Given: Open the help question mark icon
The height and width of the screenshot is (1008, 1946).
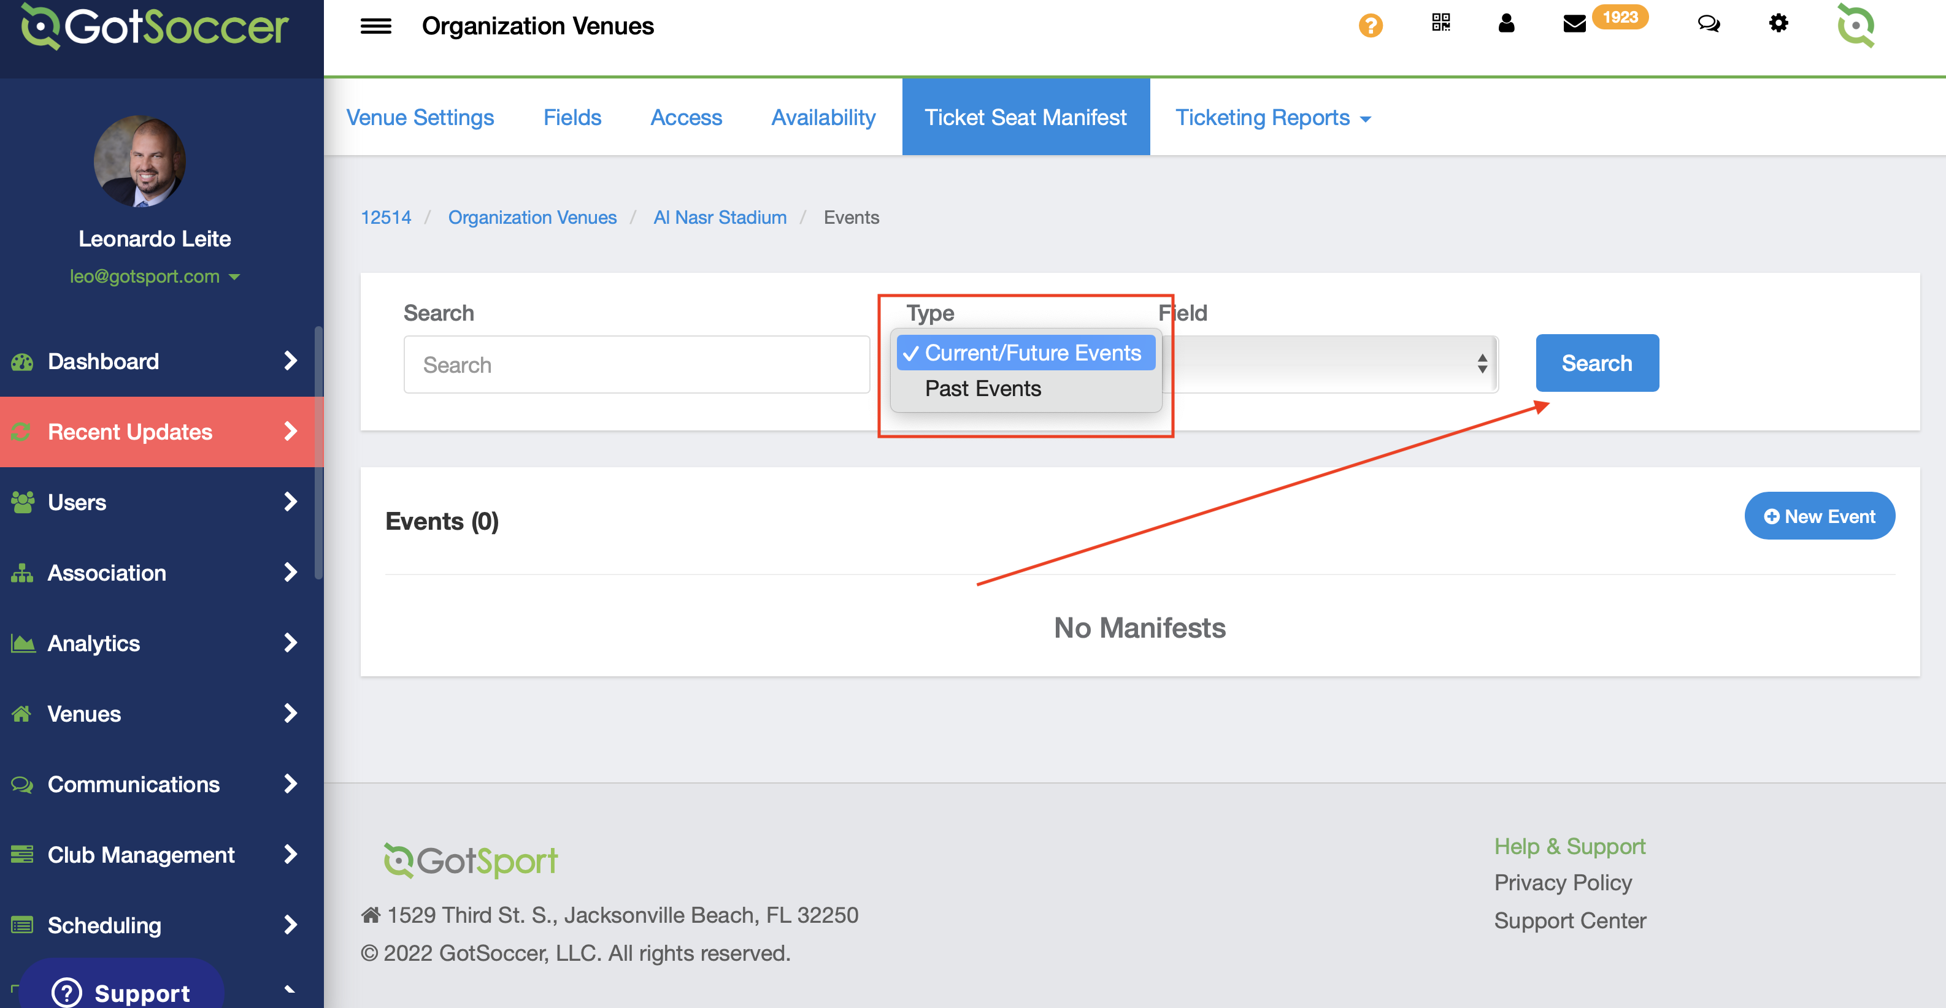Looking at the screenshot, I should [1371, 25].
